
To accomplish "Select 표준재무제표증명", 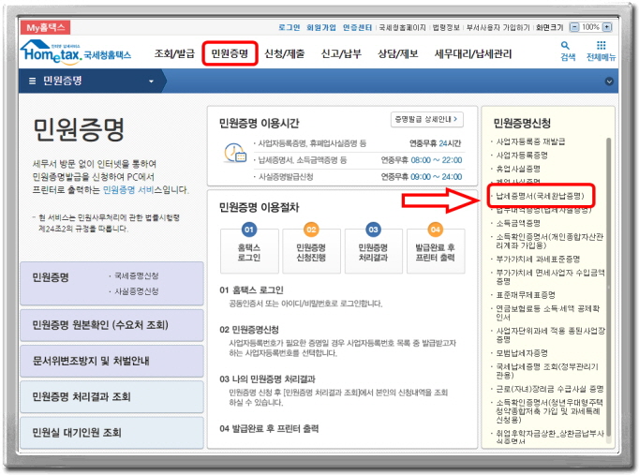I will [x=526, y=295].
